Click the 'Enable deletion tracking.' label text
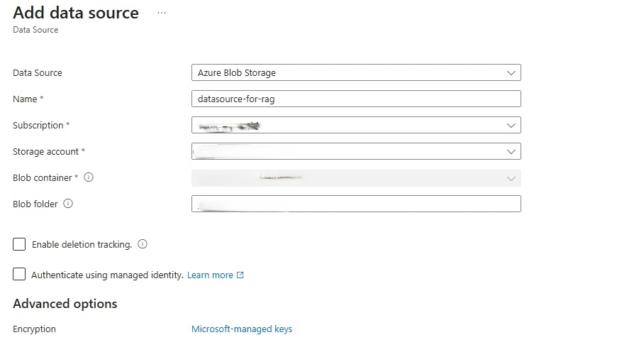Image resolution: width=617 pixels, height=357 pixels. (x=82, y=244)
